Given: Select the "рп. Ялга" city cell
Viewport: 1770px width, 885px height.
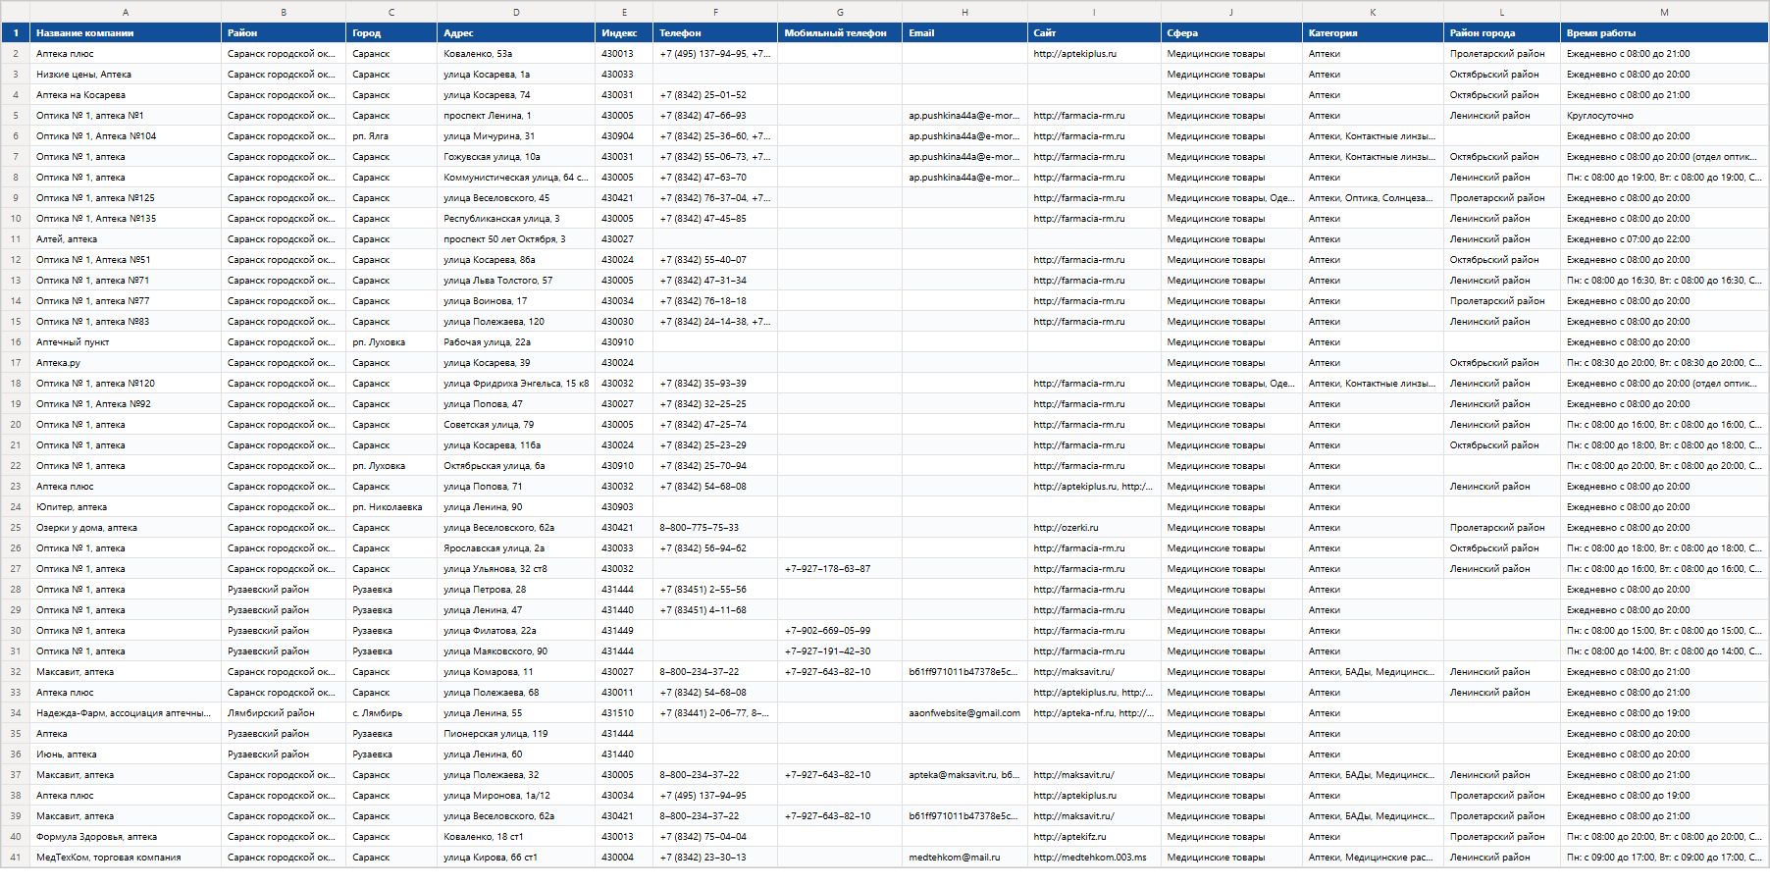Looking at the screenshot, I should pos(391,135).
